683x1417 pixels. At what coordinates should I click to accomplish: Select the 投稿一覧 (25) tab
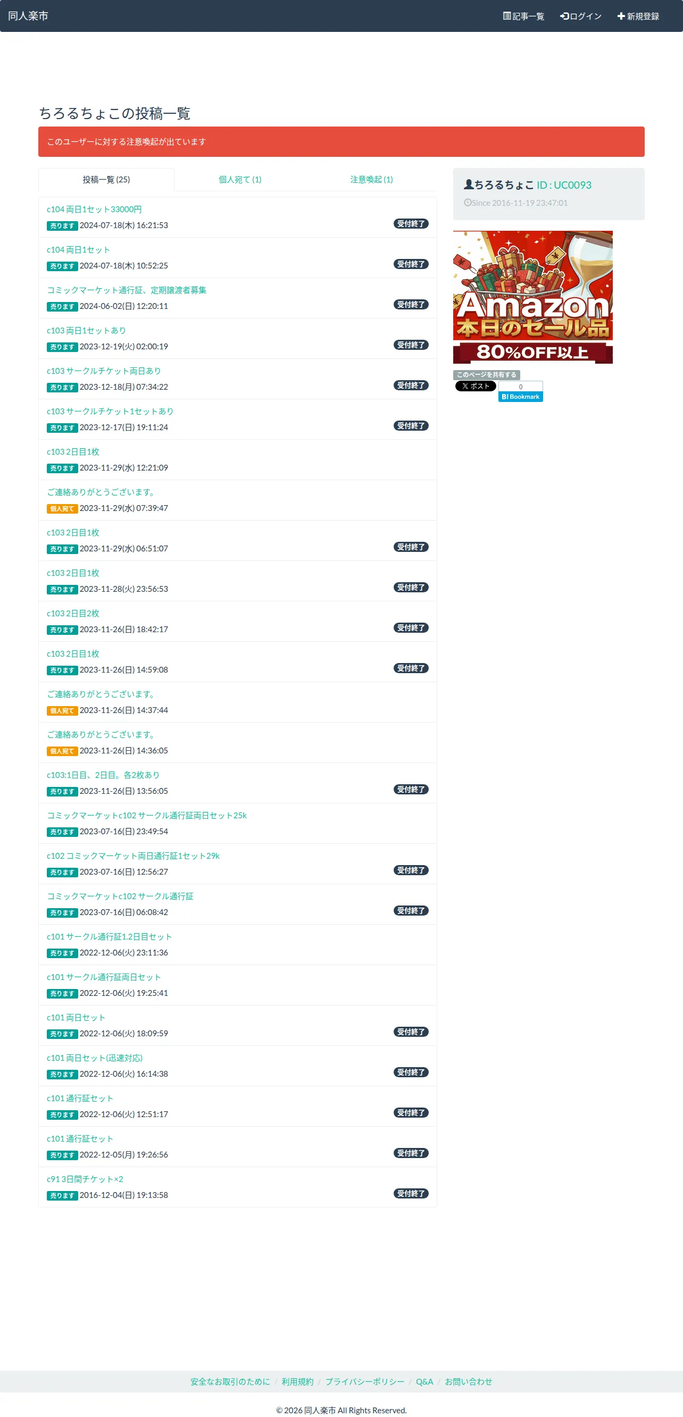[106, 180]
